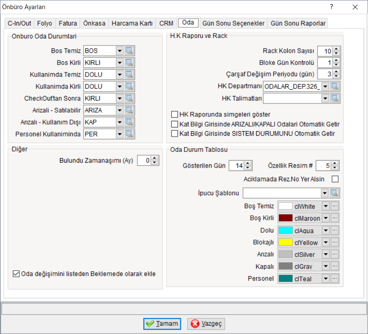Open lookup icon beside Arızalı - Kullanım Dışı
The image size is (368, 334).
click(x=129, y=122)
